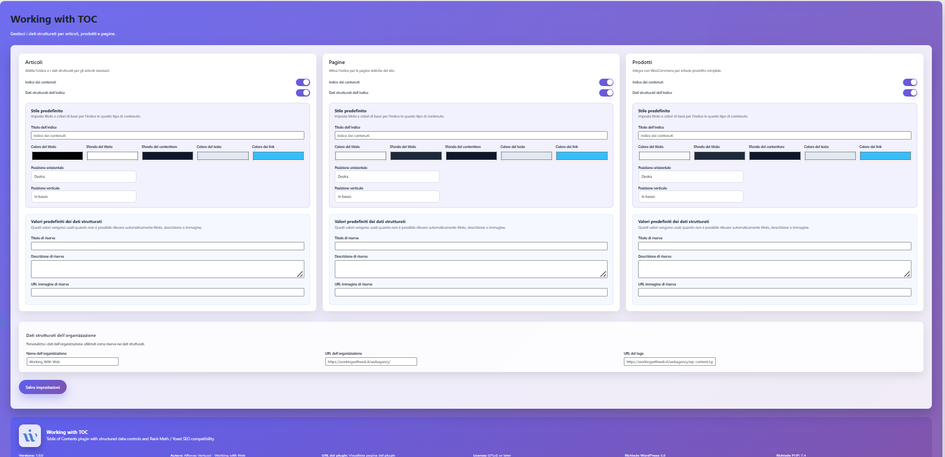Open Posizione orizzontale dropdown in Pagine

tap(387, 177)
